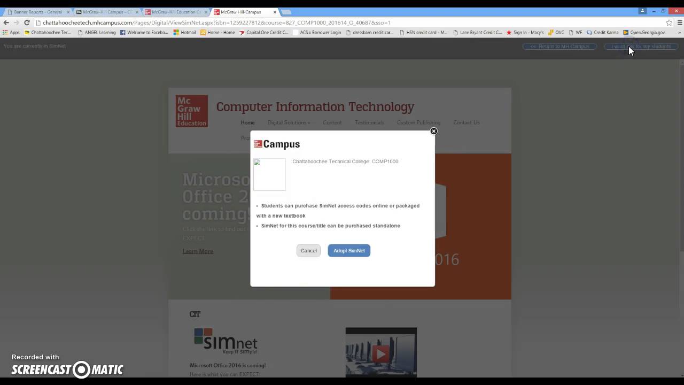This screenshot has height=385, width=684.
Task: Open the WF bookmark
Action: pyautogui.click(x=575, y=32)
